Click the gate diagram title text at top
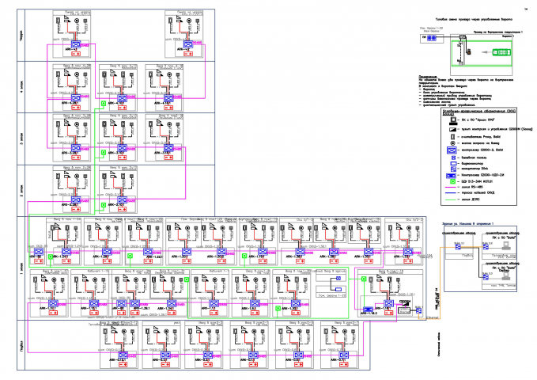This screenshot has height=380, width=537. click(x=474, y=20)
